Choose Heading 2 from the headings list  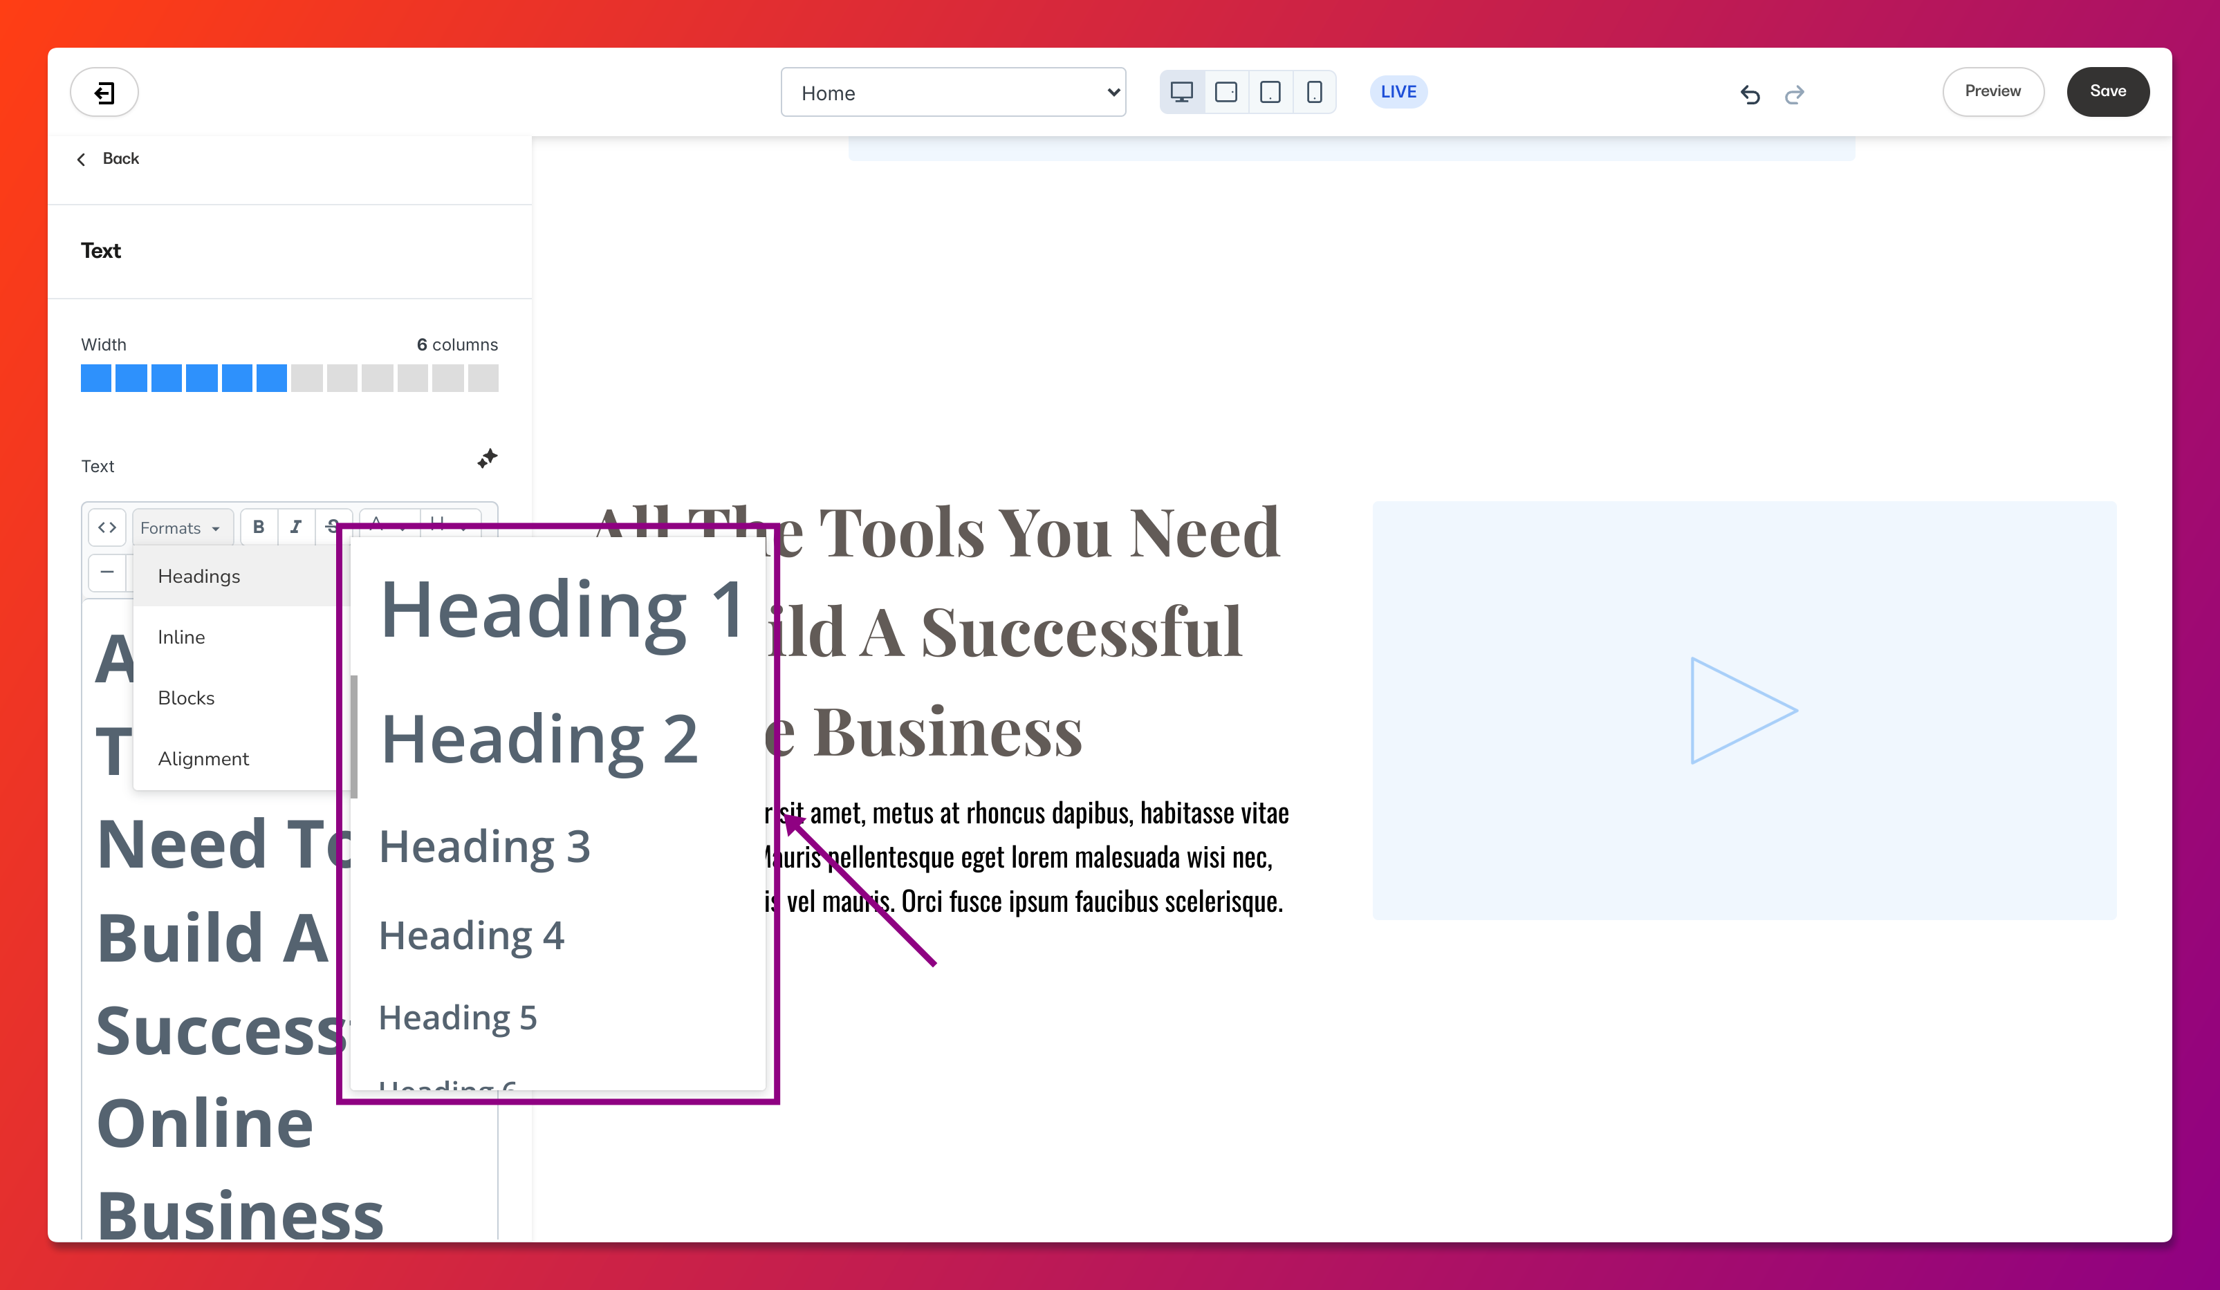(x=539, y=739)
